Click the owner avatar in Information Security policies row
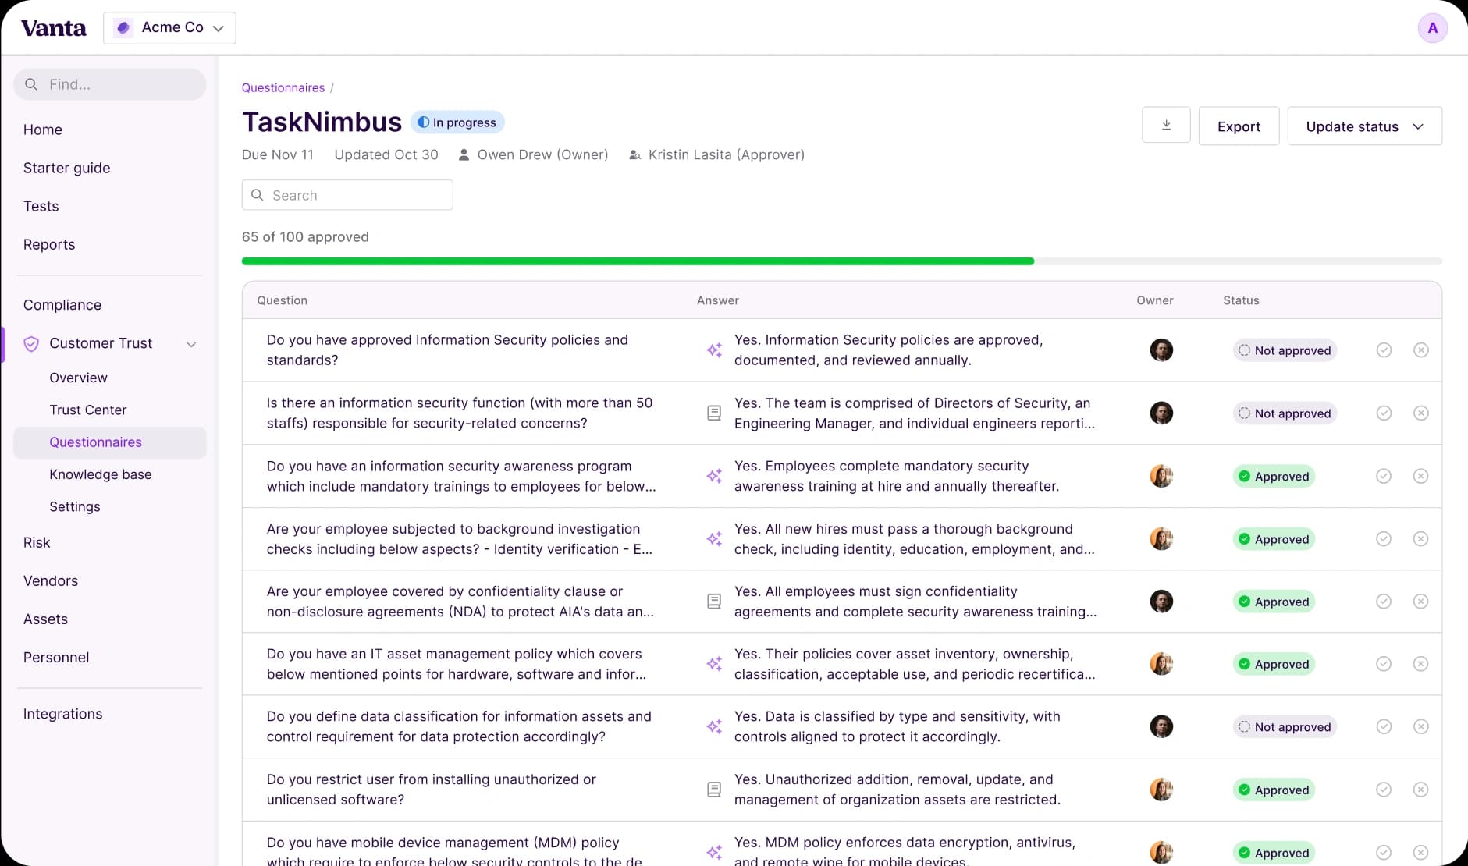The image size is (1468, 866). [x=1161, y=350]
